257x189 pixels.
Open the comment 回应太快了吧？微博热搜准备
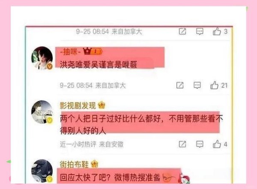pyautogui.click(x=110, y=177)
